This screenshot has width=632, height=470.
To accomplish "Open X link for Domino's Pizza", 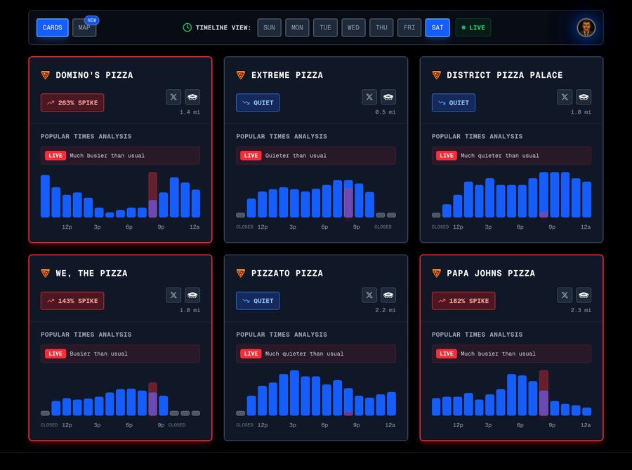I will [x=173, y=97].
